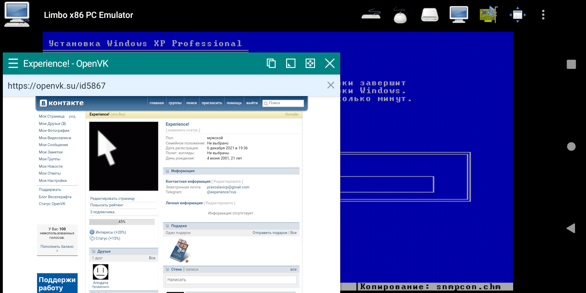The width and height of the screenshot is (586, 293).
Task: Select пригласить in the top navigation
Action: [x=212, y=103]
